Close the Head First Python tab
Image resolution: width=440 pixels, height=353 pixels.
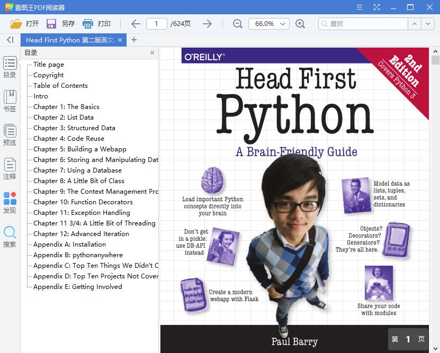120,40
